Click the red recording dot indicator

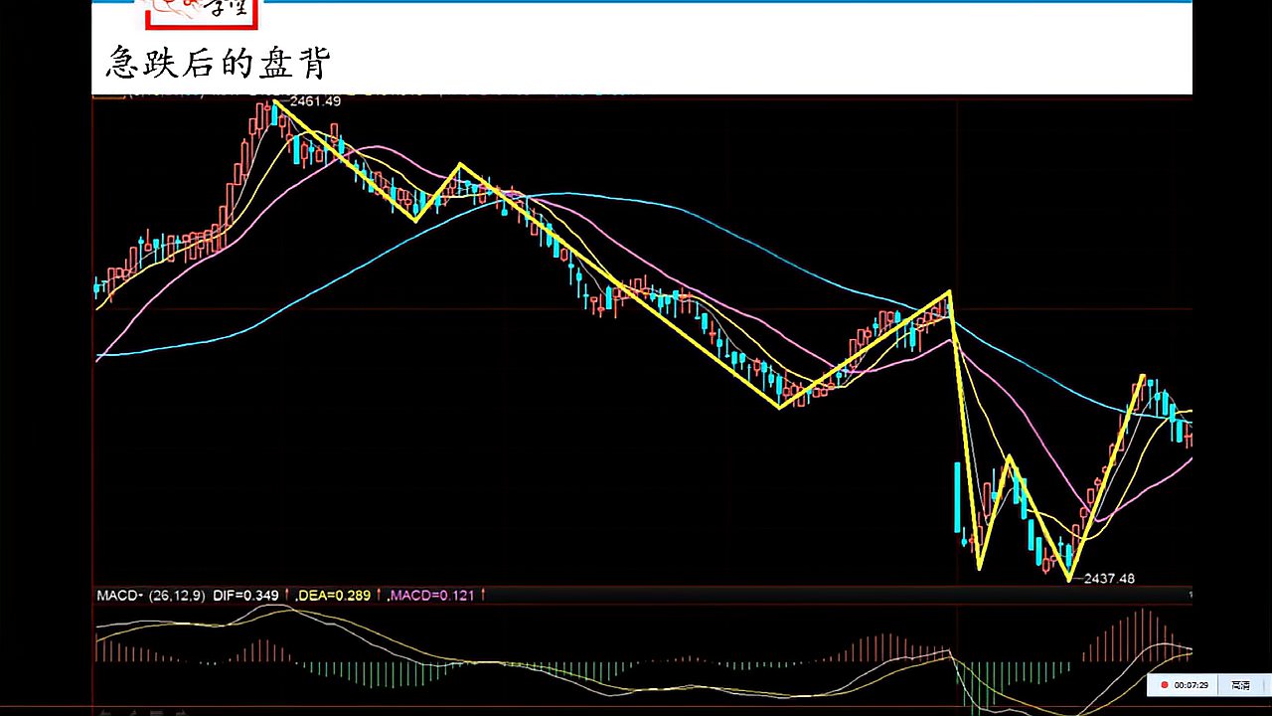1165,685
